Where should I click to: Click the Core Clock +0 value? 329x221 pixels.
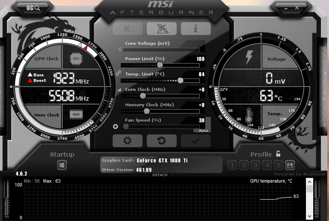[202, 90]
